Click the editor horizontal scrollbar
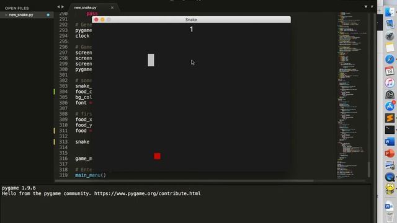 tap(184, 181)
